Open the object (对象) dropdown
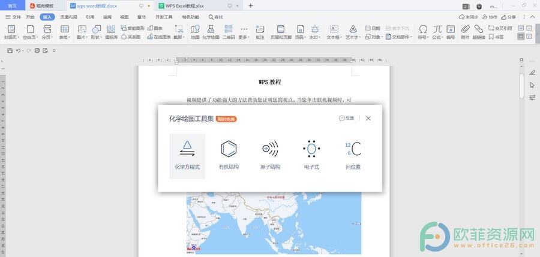The height and width of the screenshot is (257, 540). tap(374, 37)
